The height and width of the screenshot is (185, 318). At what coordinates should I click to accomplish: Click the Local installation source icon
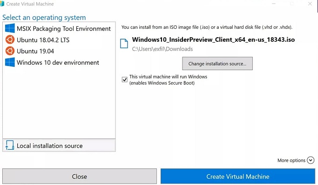tap(9, 145)
